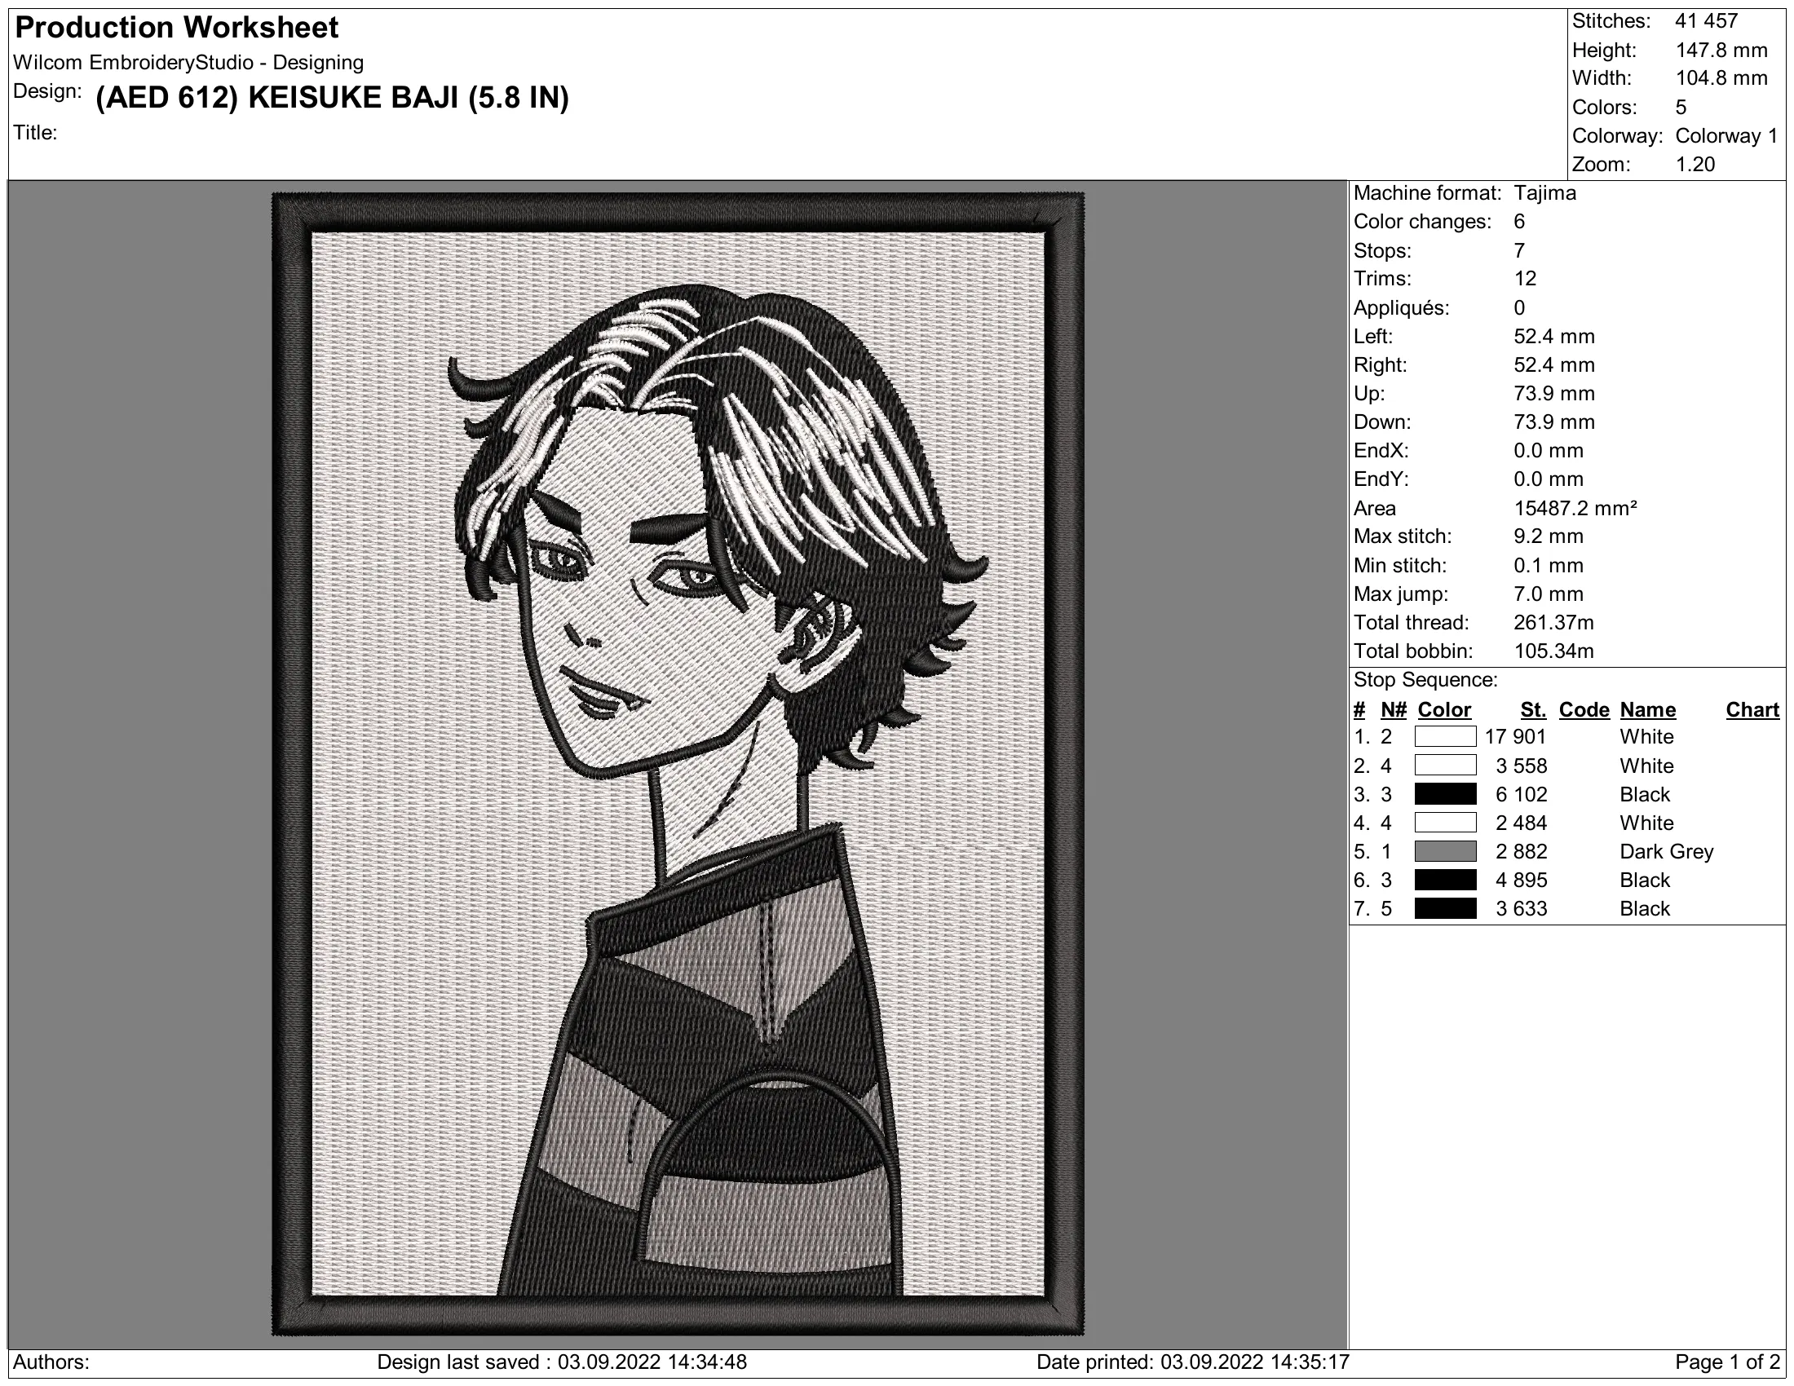Click the 'Up:' value '73.9 mm'
The width and height of the screenshot is (1794, 1386).
click(1554, 393)
